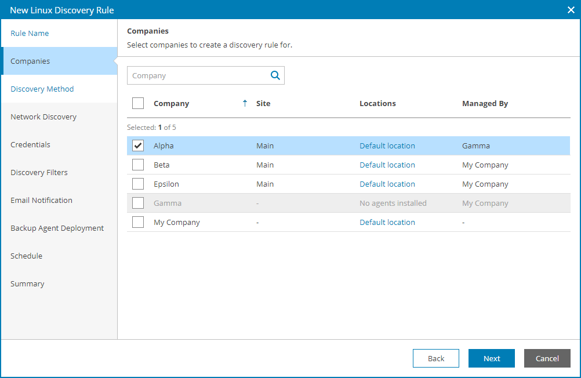
Task: Select the Summary step in sidebar
Action: [27, 283]
